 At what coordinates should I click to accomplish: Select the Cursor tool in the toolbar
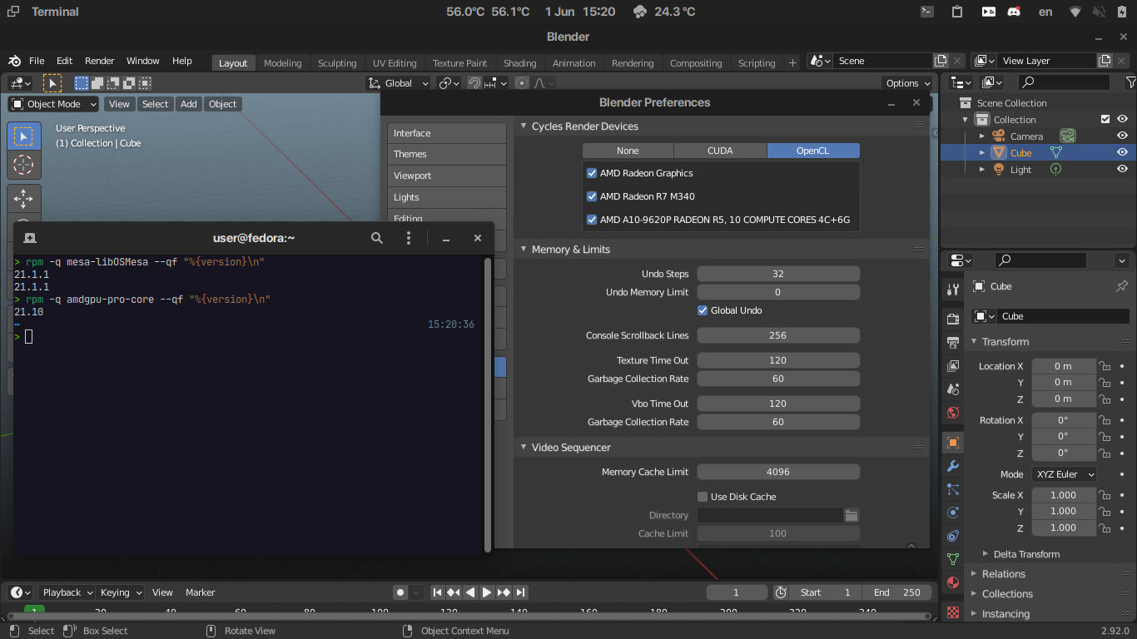point(23,165)
